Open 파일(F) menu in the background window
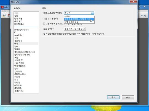Image resolution: width=149 pixels, height=111 pixels. point(5,11)
